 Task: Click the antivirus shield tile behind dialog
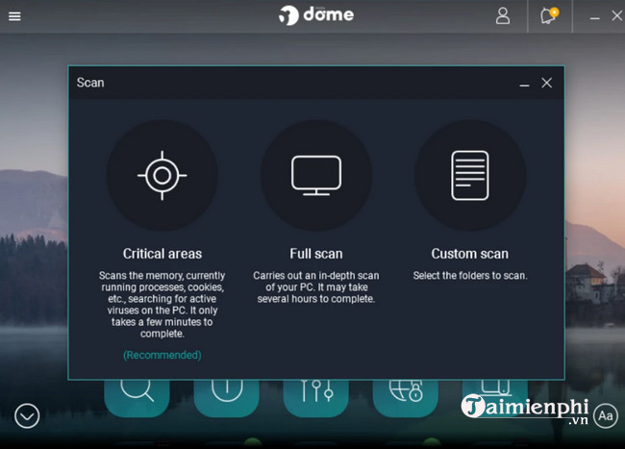[x=226, y=398]
